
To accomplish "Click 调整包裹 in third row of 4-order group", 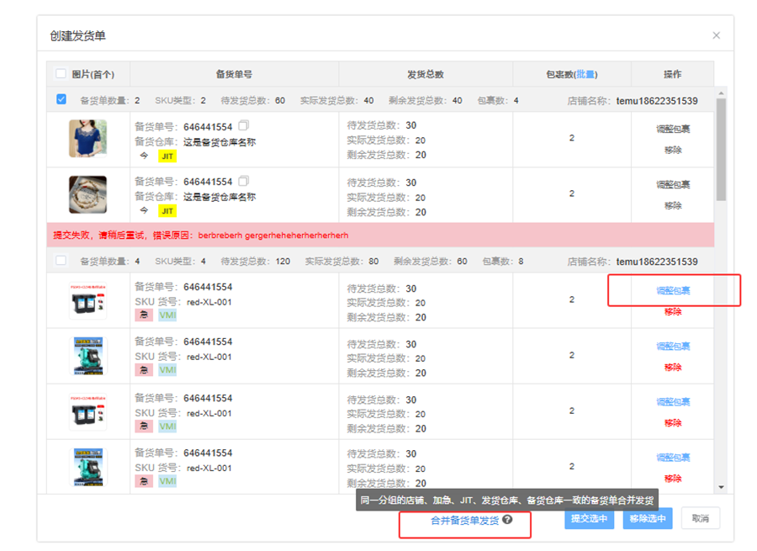I will [x=673, y=402].
